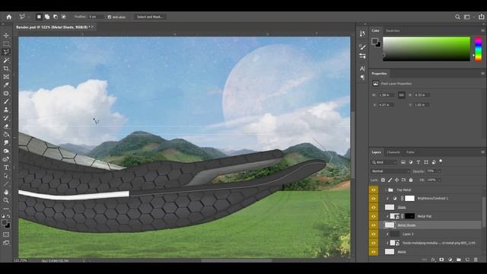The image size is (487, 274).
Task: Go to the Photoshop Home screen
Action: pyautogui.click(x=9, y=17)
